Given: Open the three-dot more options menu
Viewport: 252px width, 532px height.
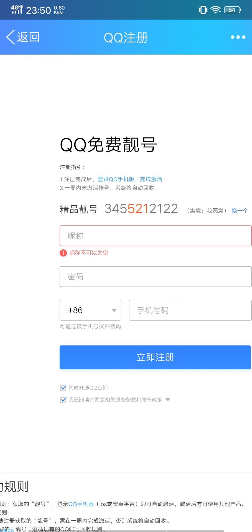Looking at the screenshot, I should click(x=238, y=37).
